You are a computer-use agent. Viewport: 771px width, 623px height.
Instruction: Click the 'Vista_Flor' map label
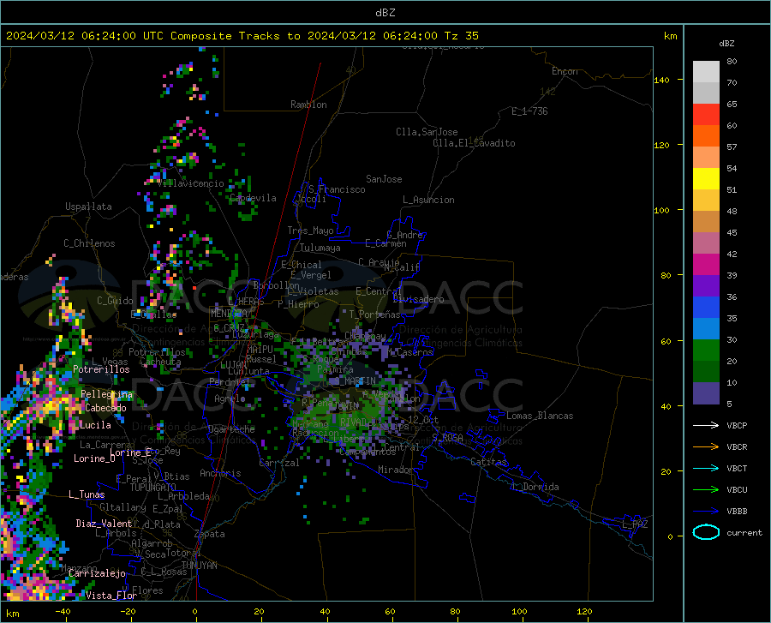tap(111, 596)
